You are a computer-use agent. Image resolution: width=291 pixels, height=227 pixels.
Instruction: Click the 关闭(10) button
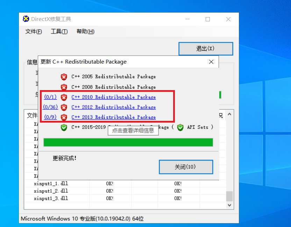tap(186, 167)
